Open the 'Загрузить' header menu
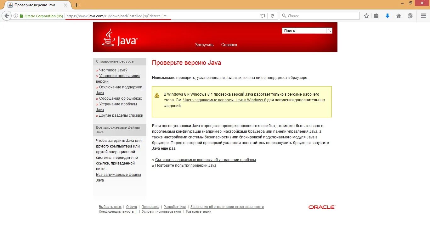 coord(204,45)
